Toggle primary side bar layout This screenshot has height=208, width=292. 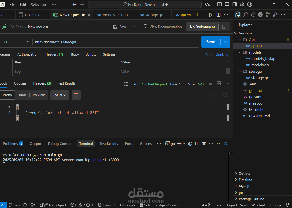220,4
